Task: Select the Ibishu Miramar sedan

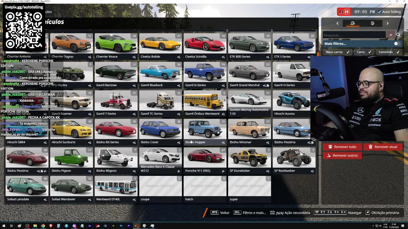Action: click(x=250, y=132)
